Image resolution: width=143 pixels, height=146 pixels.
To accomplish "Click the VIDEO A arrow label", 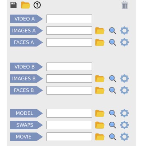I will (26, 19).
